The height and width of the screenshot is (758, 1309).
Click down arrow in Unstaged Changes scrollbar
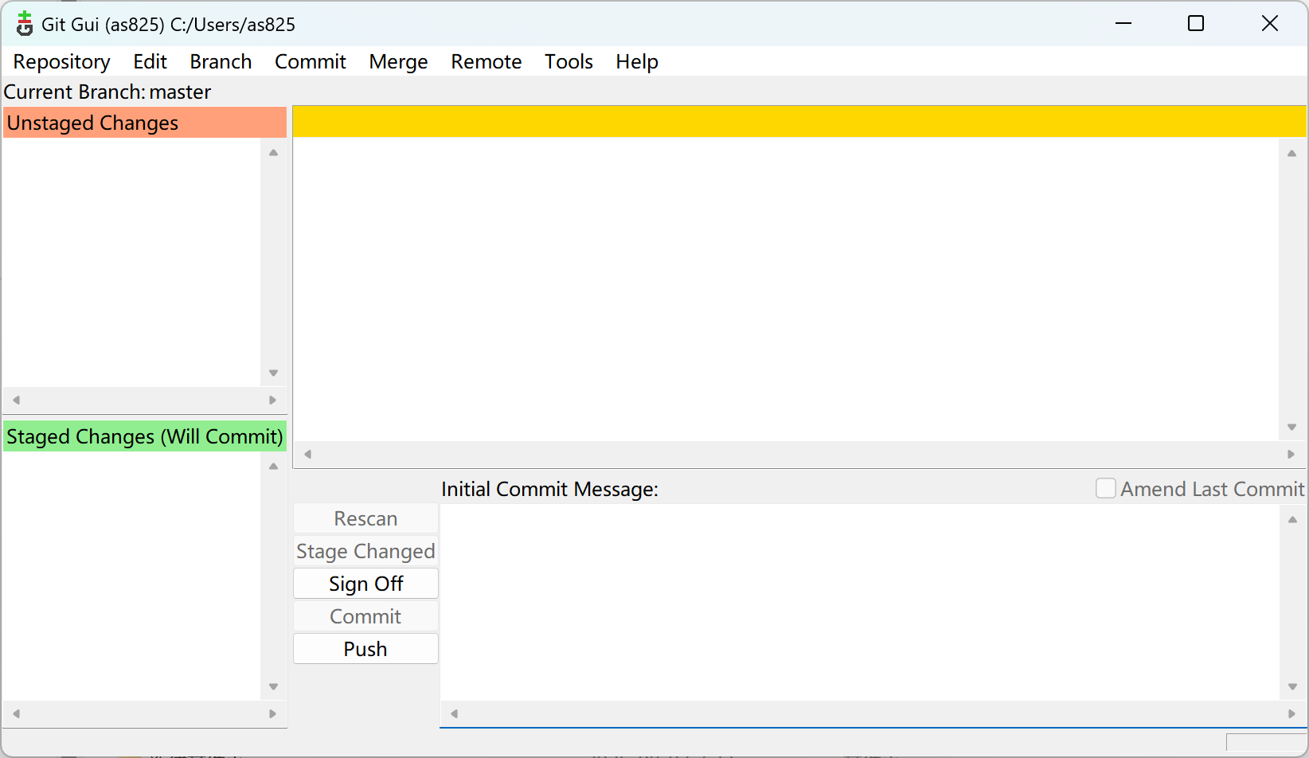coord(273,373)
